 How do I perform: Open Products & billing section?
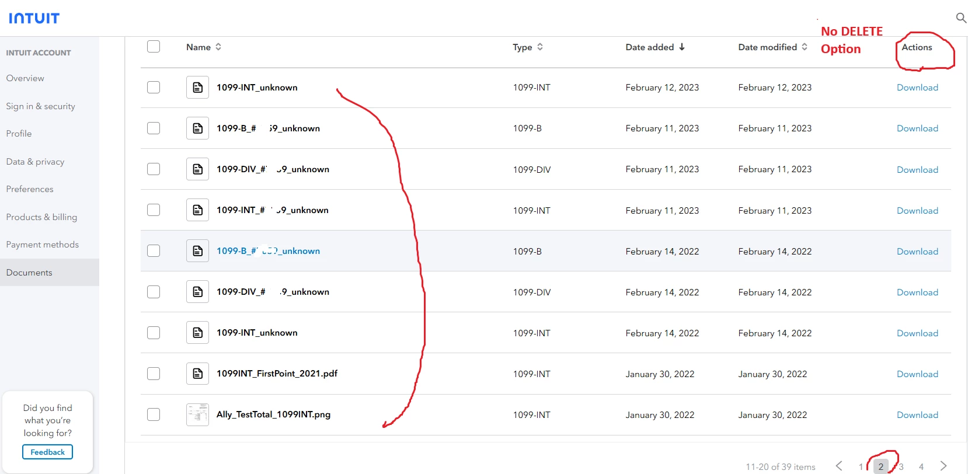pos(41,217)
